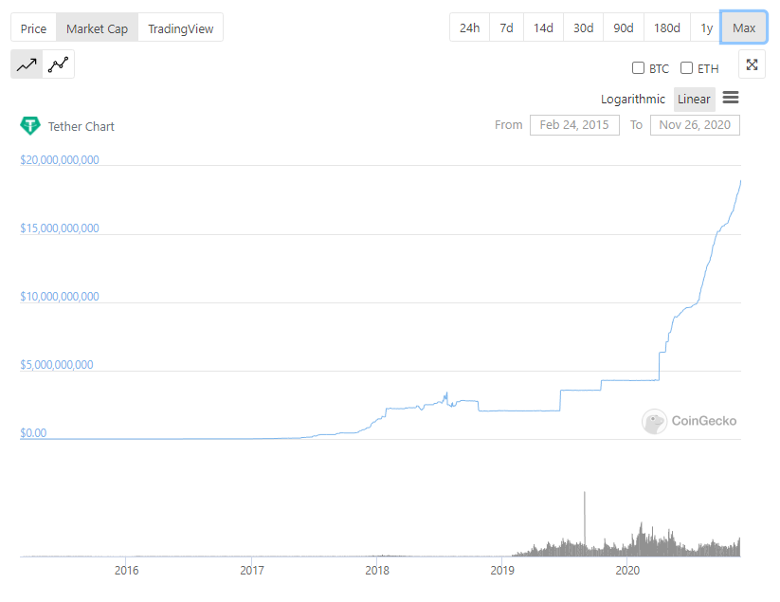The height and width of the screenshot is (602, 780).
Task: Switch chart scale to Logarithmic
Action: click(632, 99)
